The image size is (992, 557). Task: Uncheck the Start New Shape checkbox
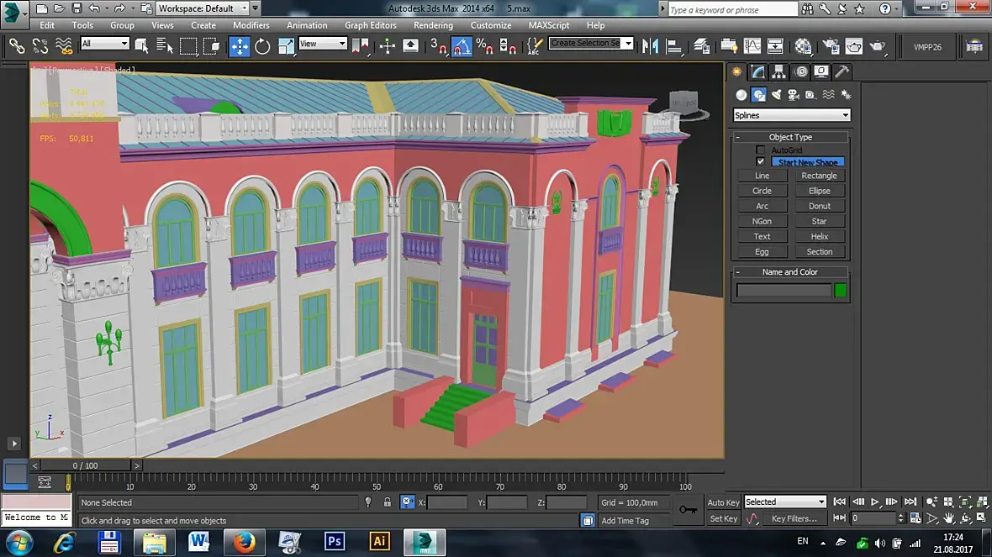[x=761, y=162]
